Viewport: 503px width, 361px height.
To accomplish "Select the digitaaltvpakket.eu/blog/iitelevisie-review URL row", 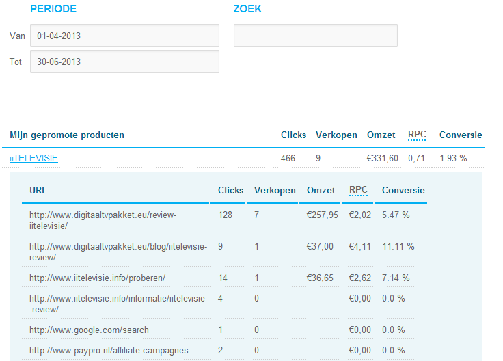I will [x=224, y=252].
